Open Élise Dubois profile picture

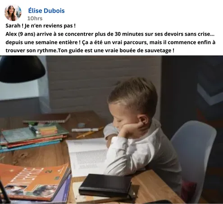[13, 13]
